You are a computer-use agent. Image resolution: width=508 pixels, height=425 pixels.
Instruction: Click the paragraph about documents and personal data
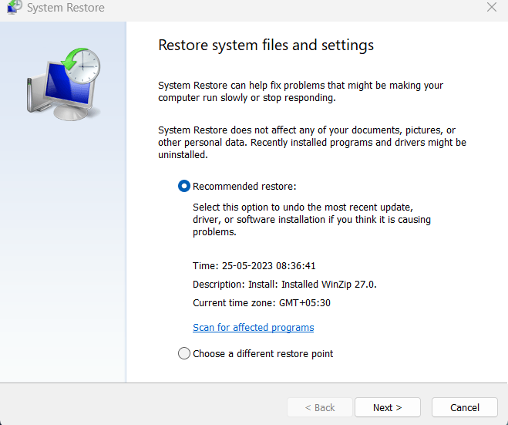coord(311,143)
